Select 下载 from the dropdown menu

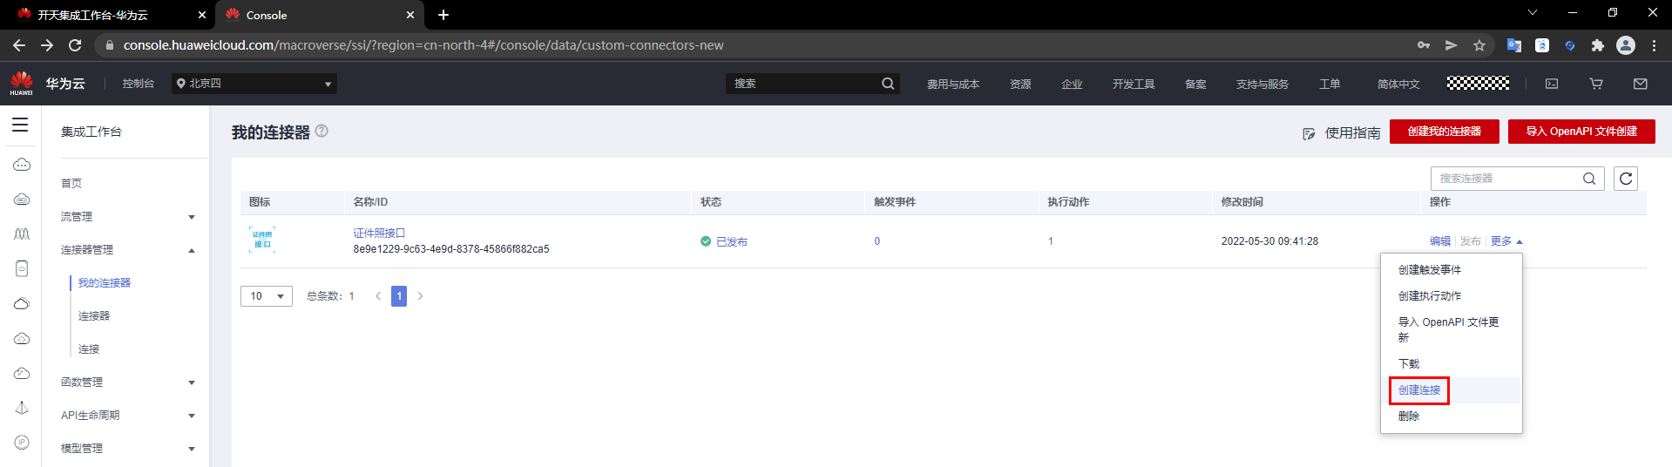1452,364
